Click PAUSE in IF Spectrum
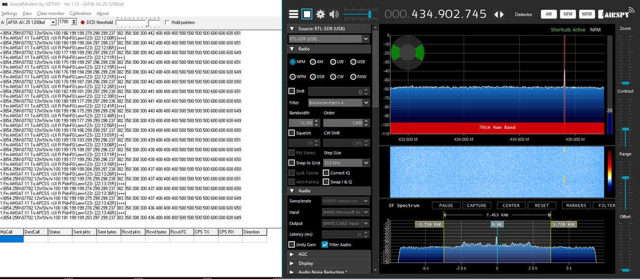Viewport: 640px width, 279px height. (446, 206)
